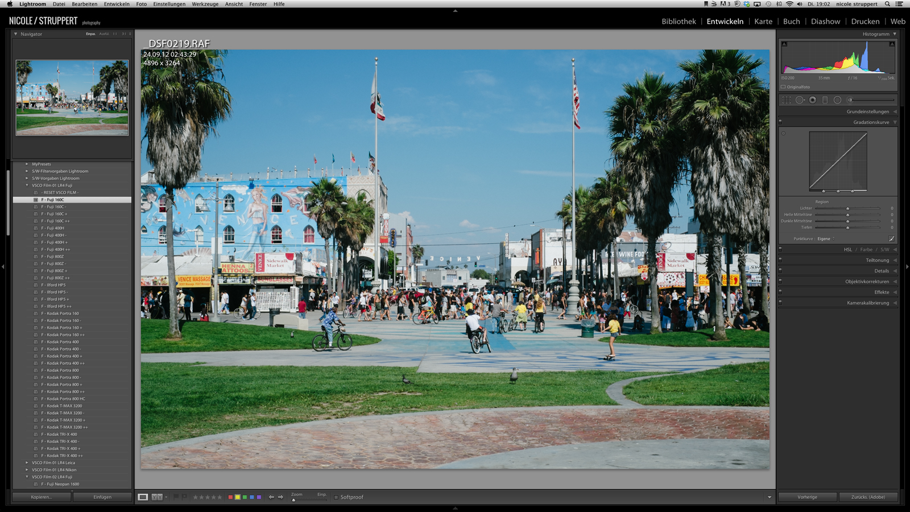Open Spotlight search in menu bar
This screenshot has width=910, height=512.
[887, 4]
